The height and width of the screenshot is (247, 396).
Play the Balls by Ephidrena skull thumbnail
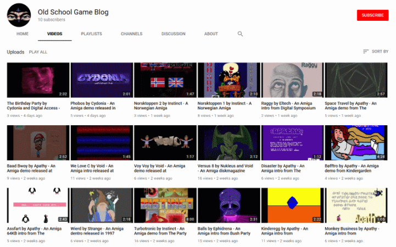click(x=228, y=205)
